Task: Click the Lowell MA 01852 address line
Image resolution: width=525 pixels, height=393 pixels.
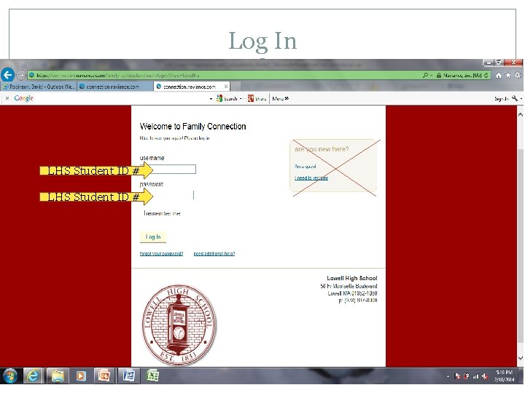Action: tap(352, 293)
